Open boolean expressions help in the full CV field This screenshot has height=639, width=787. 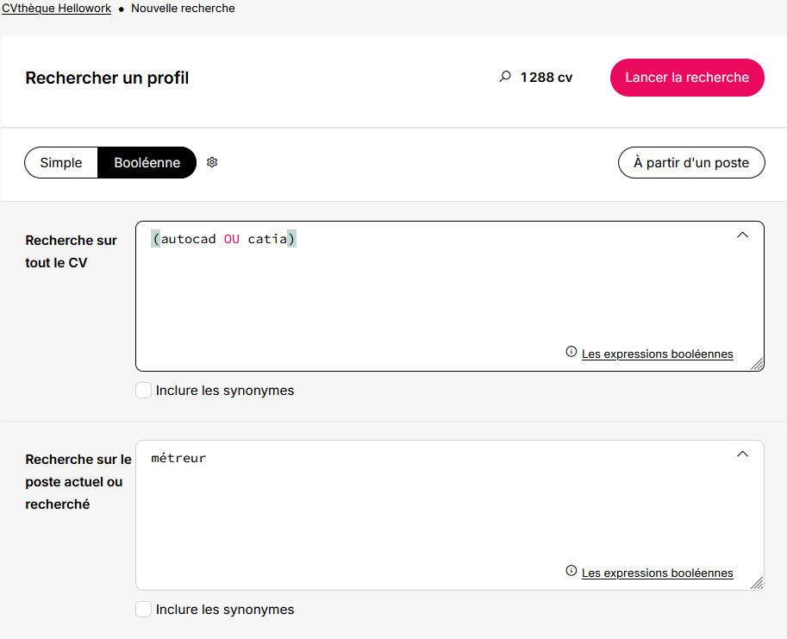pos(657,354)
